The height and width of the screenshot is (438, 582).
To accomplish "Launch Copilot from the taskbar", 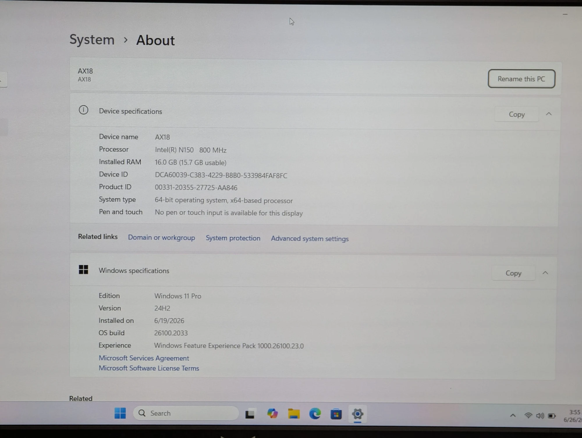I will (x=272, y=414).
